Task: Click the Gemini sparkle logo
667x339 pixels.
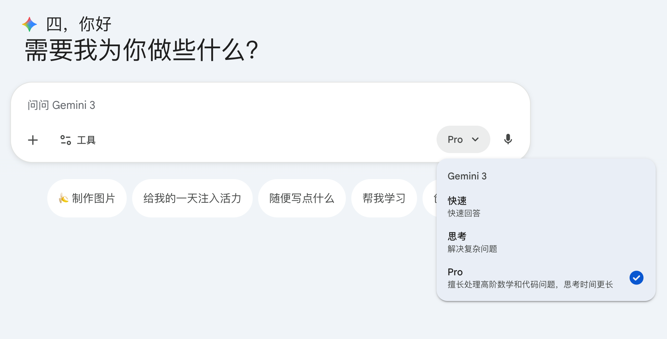Action: point(29,24)
